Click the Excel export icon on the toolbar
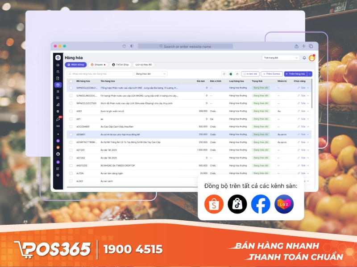Image resolution: width=357 pixels, height=267 pixels. pyautogui.click(x=231, y=74)
